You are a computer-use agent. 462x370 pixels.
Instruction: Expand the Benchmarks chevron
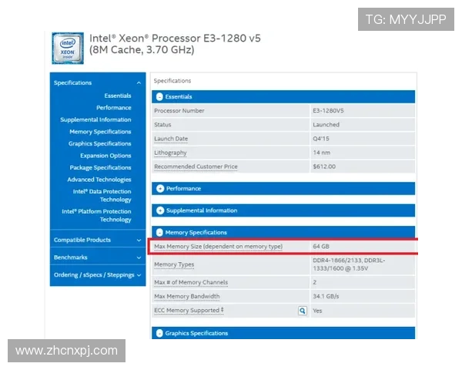(139, 257)
